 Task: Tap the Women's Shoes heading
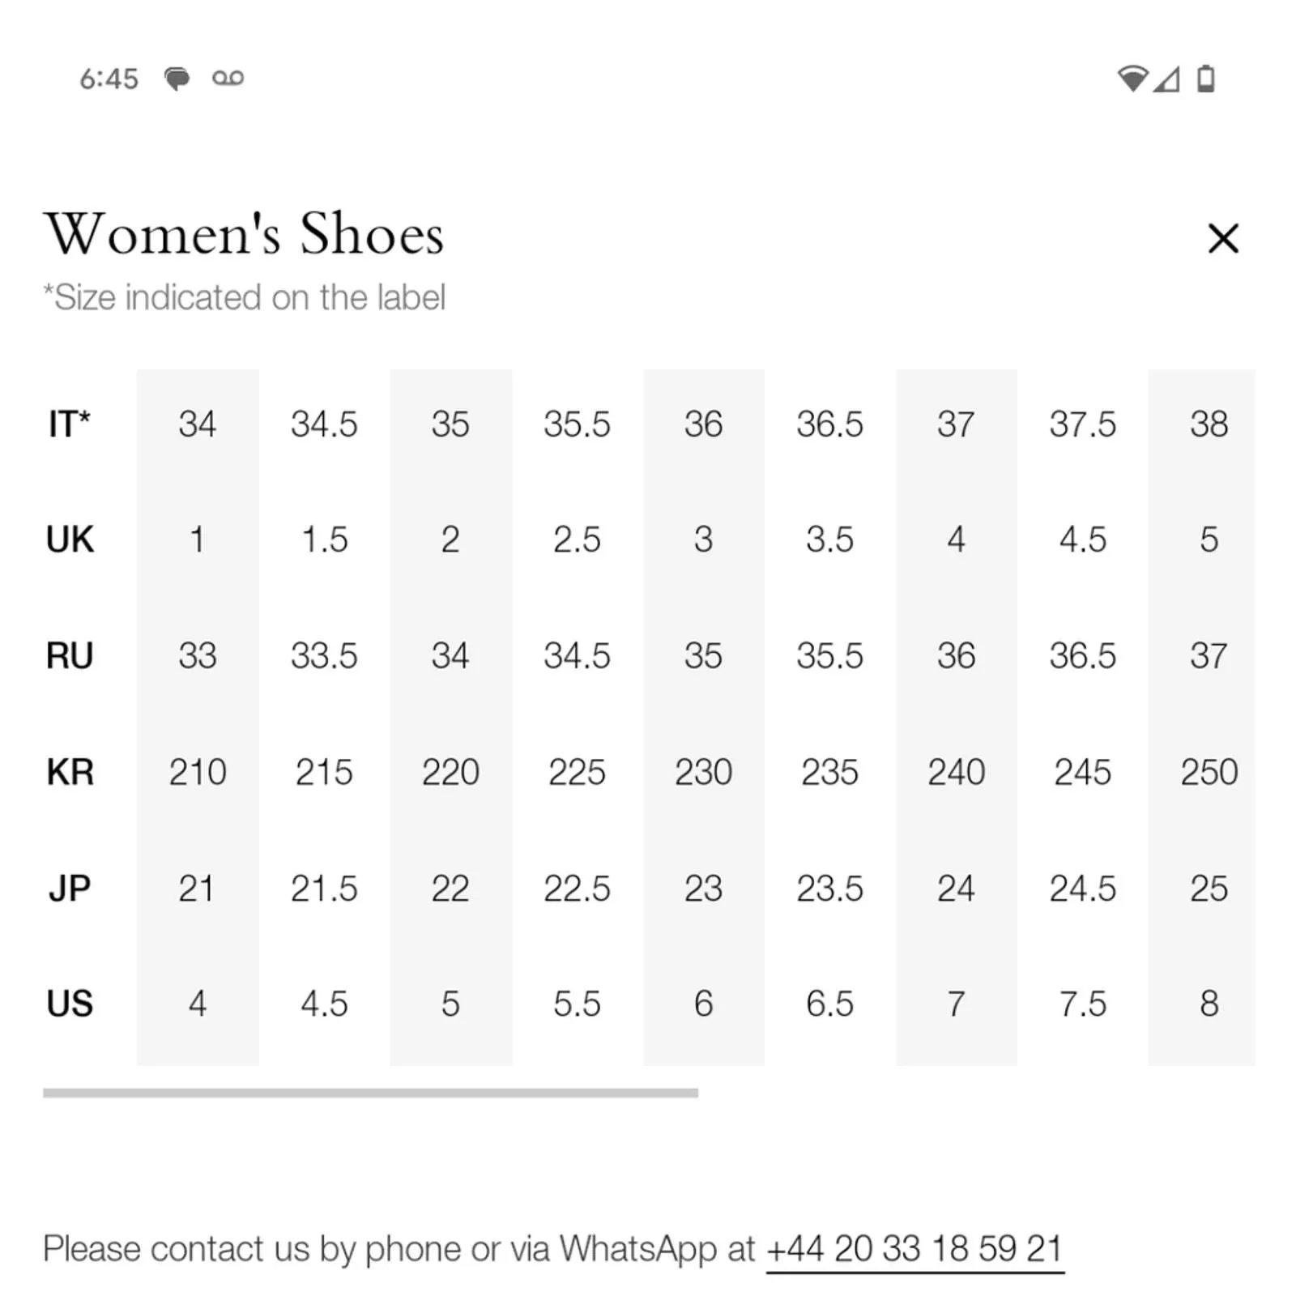[x=244, y=233]
